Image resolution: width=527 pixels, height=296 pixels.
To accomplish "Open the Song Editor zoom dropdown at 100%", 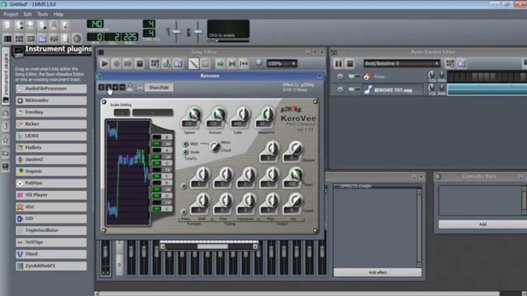I will 282,63.
